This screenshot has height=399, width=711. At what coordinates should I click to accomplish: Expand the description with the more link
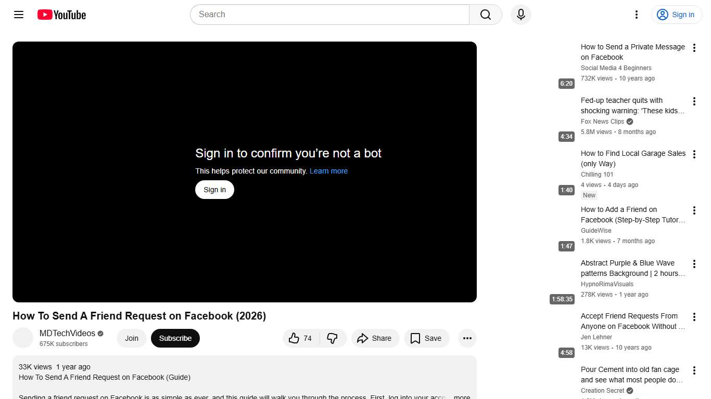pyautogui.click(x=461, y=396)
